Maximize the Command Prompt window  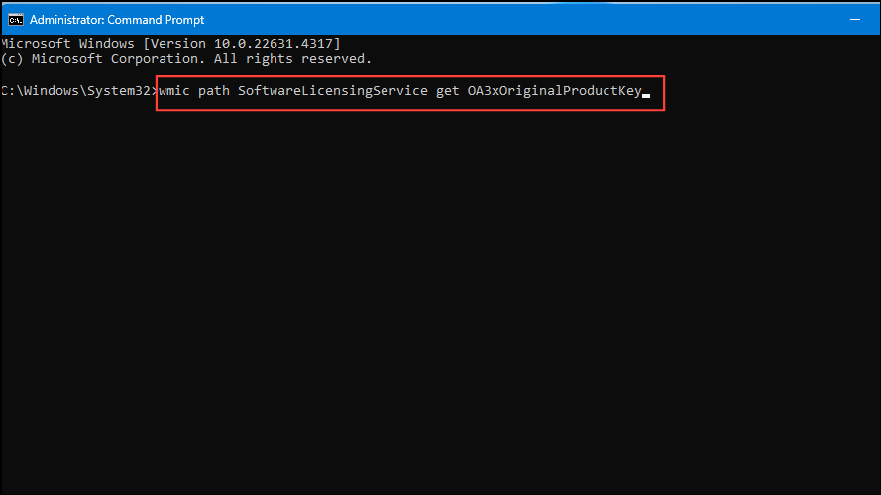tap(799, 18)
